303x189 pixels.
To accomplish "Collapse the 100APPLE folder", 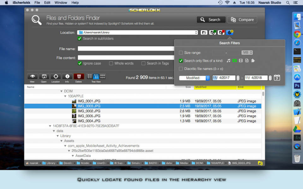I will (x=65, y=96).
